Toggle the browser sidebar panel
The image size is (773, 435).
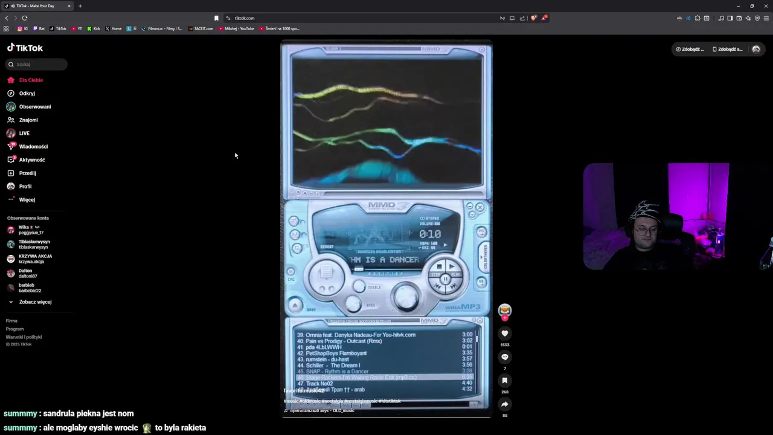(730, 18)
